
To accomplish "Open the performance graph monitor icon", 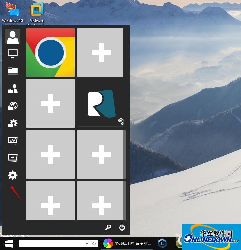I will point(13,141).
